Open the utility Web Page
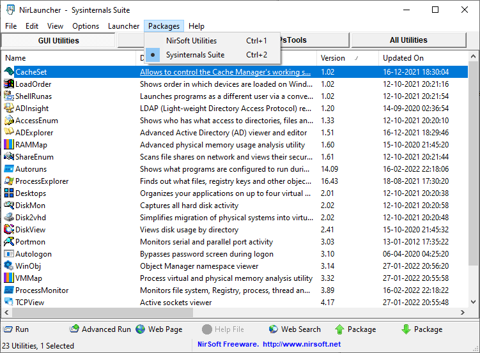Screen dimensions: 480x353 click(x=159, y=329)
